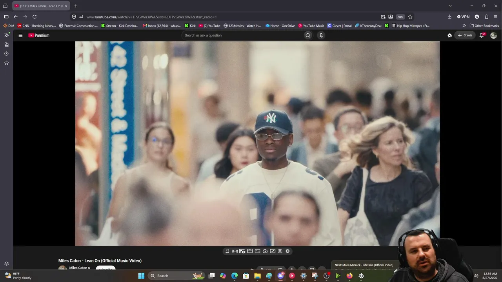Viewport: 502px width, 282px height.
Task: Open the YouTube Music bookmark
Action: [x=311, y=26]
